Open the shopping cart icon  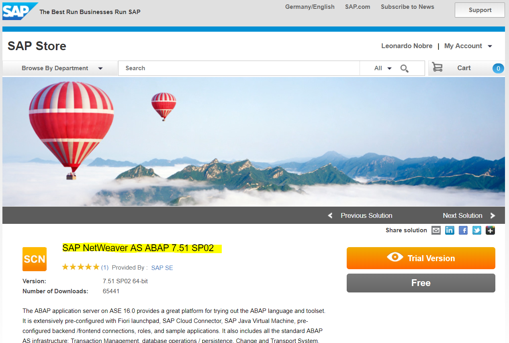(437, 67)
